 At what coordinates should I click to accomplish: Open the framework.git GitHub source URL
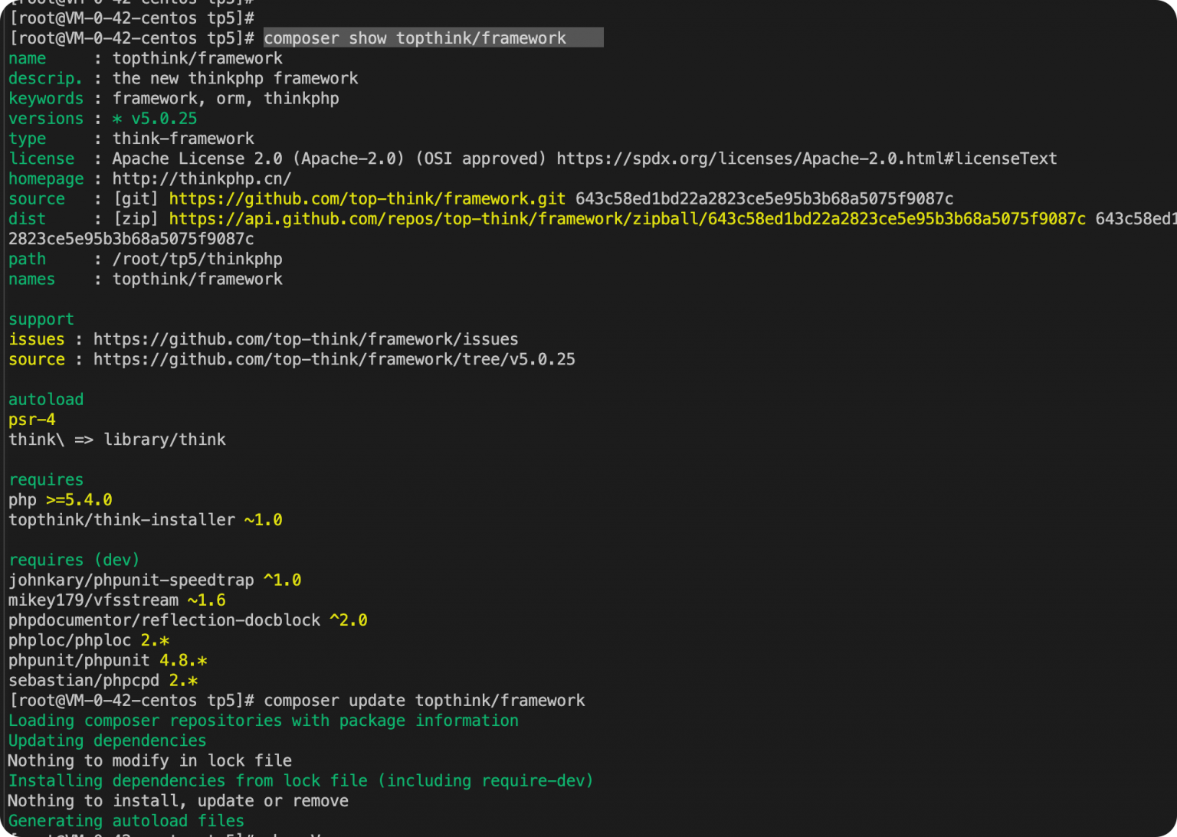pos(367,199)
